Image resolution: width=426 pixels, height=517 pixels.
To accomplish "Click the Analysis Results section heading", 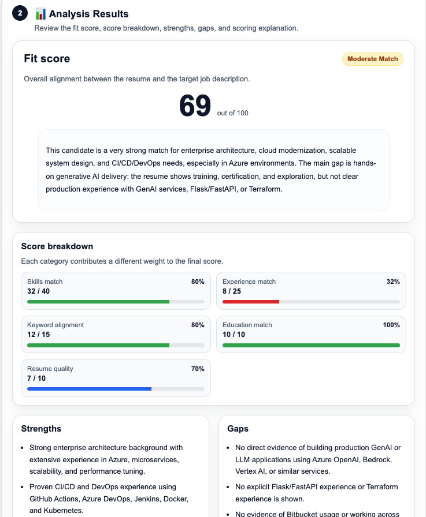I will (89, 14).
